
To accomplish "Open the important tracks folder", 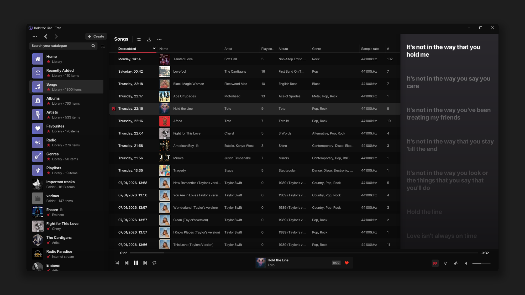I will point(66,184).
